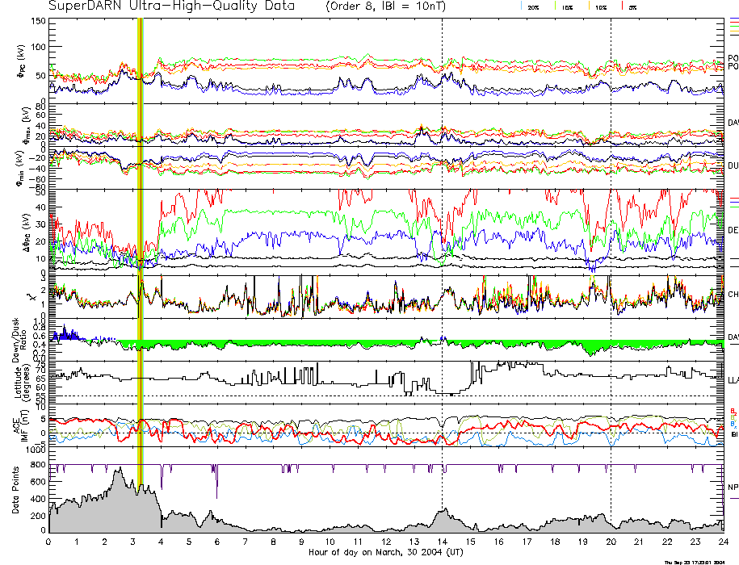Click the hour "14" tick label on the time axis
Screen dimensions: 739x565
click(x=442, y=542)
